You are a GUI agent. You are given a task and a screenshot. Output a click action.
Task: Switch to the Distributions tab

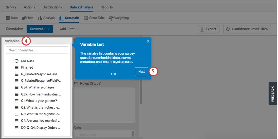click(52, 7)
